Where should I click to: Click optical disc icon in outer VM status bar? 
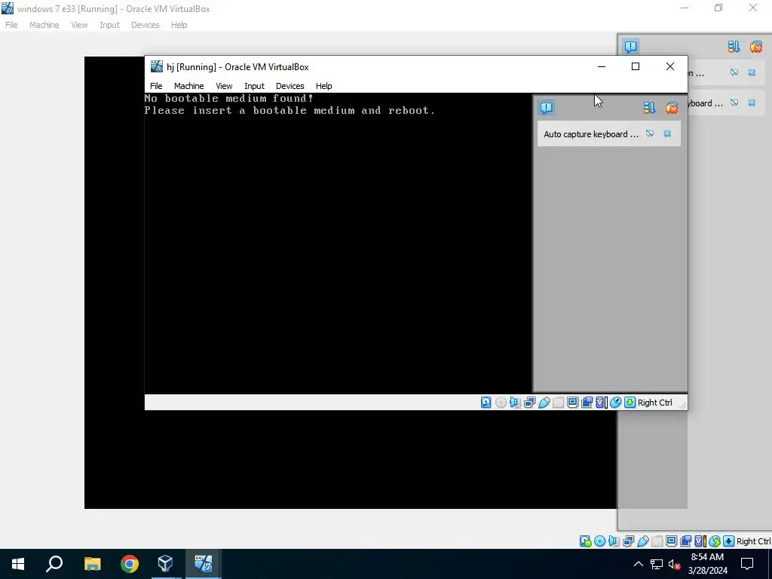pos(599,541)
